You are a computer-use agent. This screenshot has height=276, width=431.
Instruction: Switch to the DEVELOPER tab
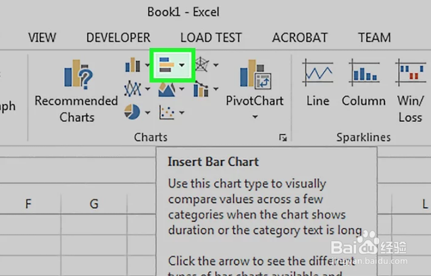pyautogui.click(x=118, y=38)
